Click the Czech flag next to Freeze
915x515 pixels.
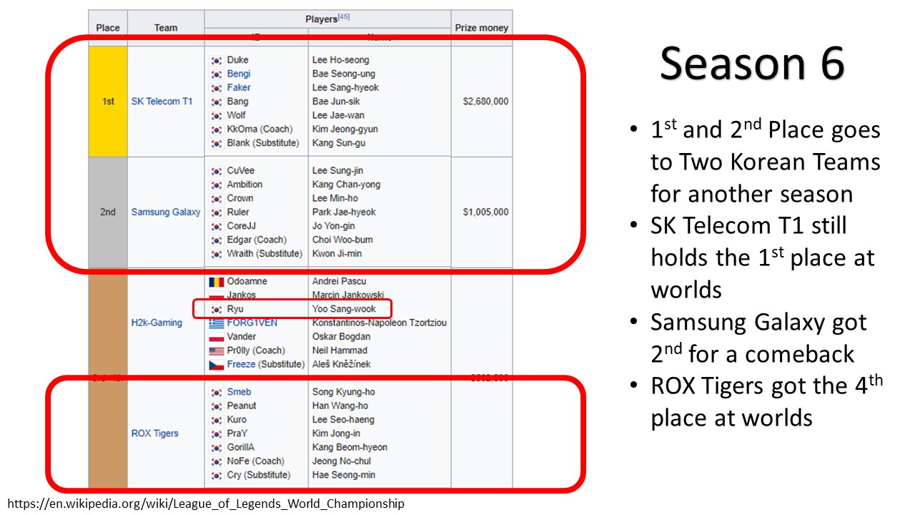[x=216, y=365]
